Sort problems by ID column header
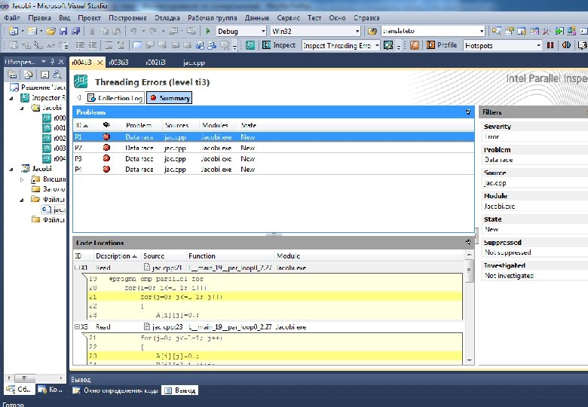Image resolution: width=588 pixels, height=407 pixels. click(x=81, y=125)
